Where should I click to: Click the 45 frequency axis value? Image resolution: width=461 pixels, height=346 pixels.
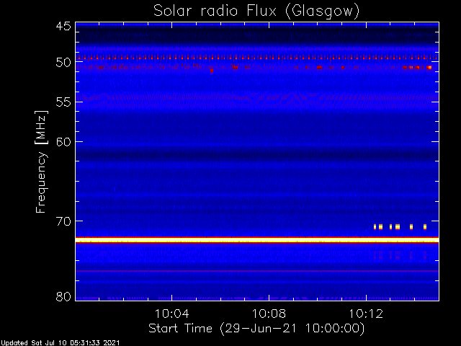click(63, 26)
